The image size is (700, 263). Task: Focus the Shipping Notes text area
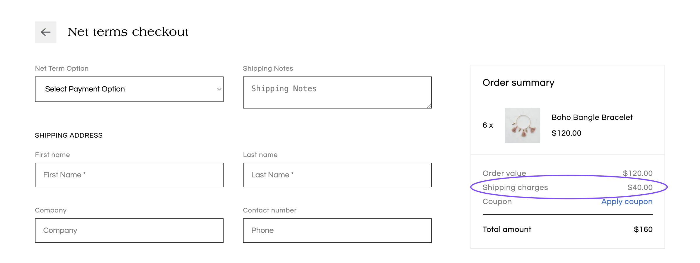pyautogui.click(x=337, y=93)
